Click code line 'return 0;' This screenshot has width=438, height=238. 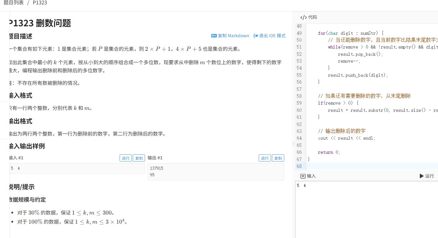[329, 152]
